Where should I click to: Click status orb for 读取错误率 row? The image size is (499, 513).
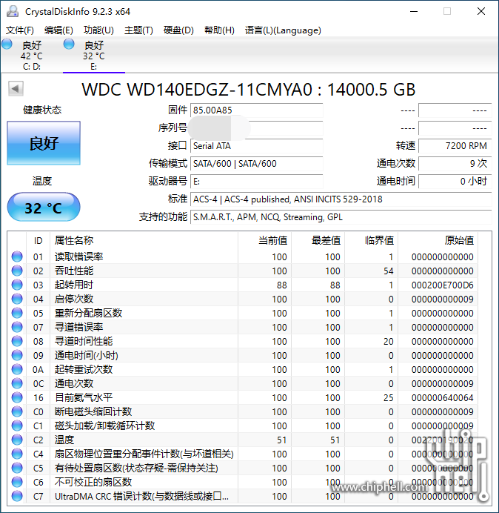tap(17, 256)
